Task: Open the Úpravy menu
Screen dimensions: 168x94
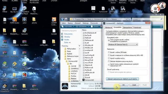Action: tap(70, 23)
